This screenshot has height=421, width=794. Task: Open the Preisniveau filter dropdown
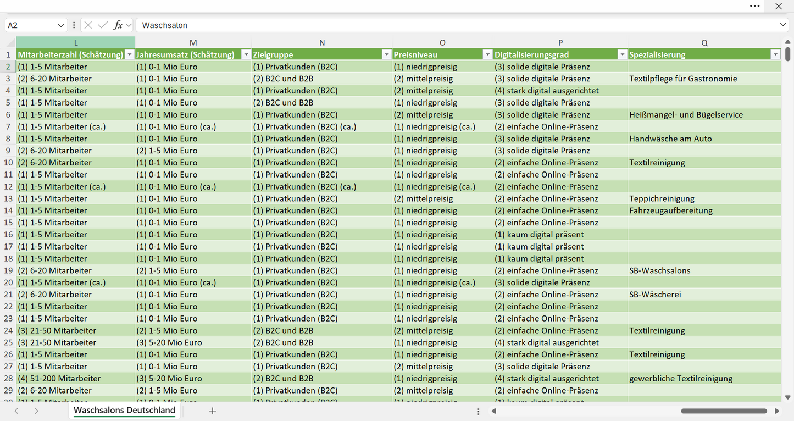coord(487,54)
